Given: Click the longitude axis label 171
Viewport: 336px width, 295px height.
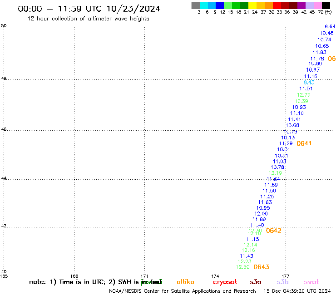Looking at the screenshot, I should tap(144, 276).
